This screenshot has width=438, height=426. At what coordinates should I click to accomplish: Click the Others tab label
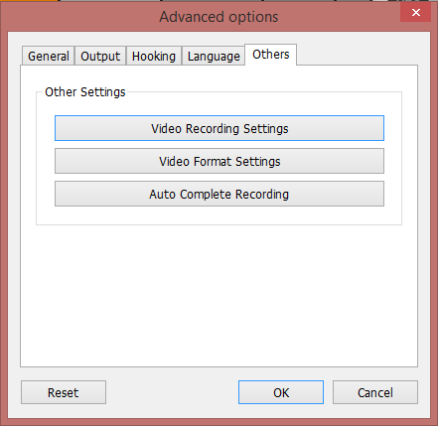[270, 55]
